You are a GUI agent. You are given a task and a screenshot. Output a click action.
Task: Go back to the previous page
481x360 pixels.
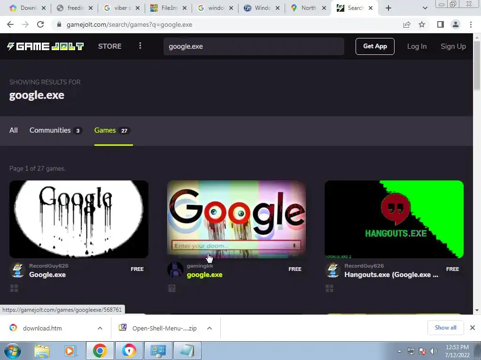(x=10, y=24)
